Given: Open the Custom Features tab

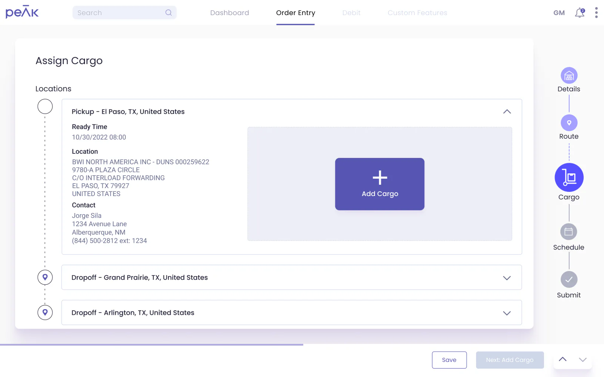Looking at the screenshot, I should coord(418,13).
